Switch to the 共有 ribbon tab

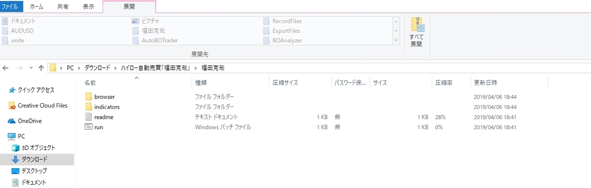tap(63, 7)
